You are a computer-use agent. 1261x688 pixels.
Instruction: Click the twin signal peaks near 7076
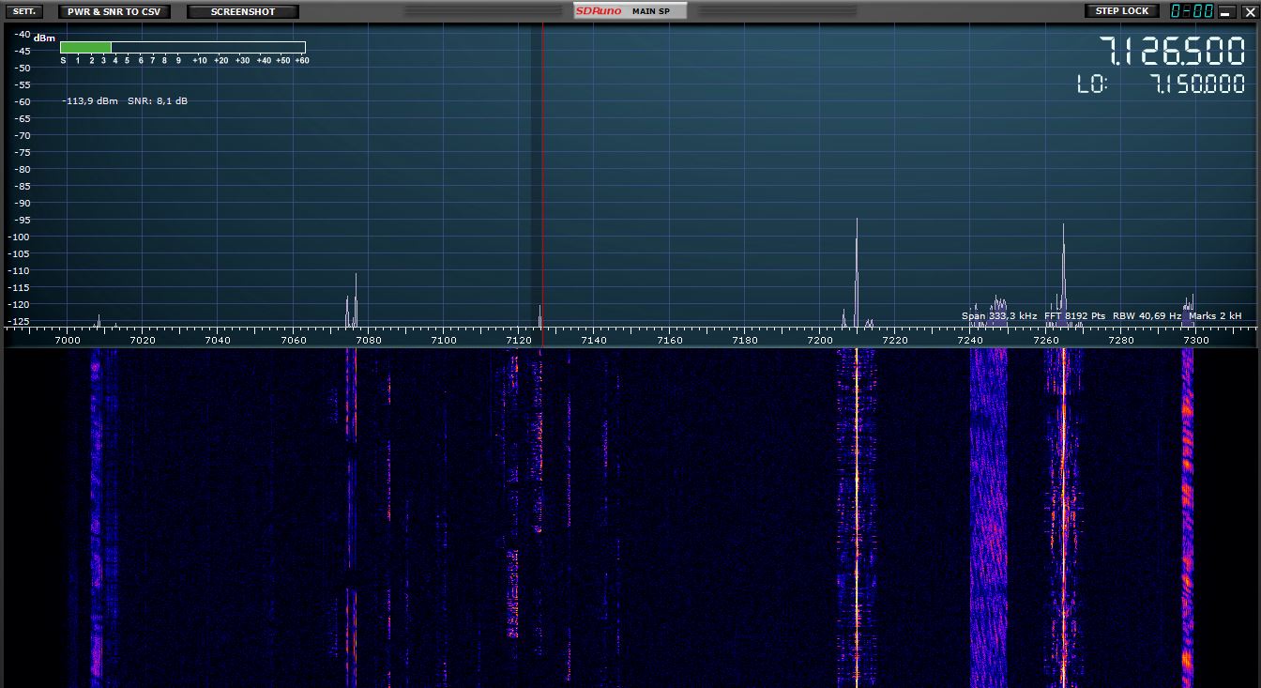tap(352, 300)
